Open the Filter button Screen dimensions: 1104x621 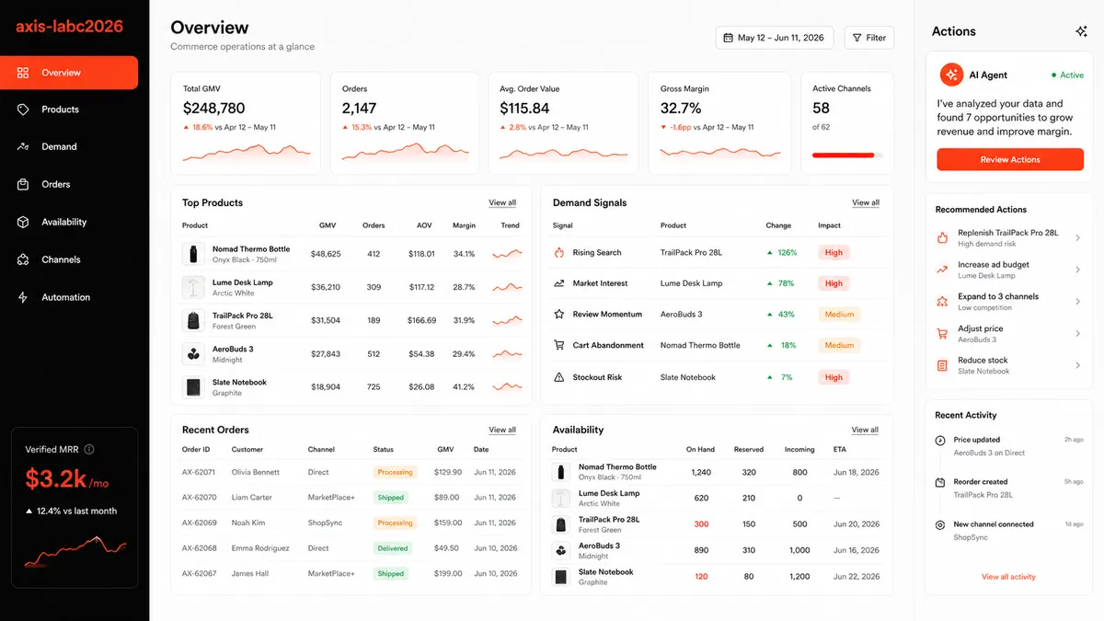(x=868, y=38)
